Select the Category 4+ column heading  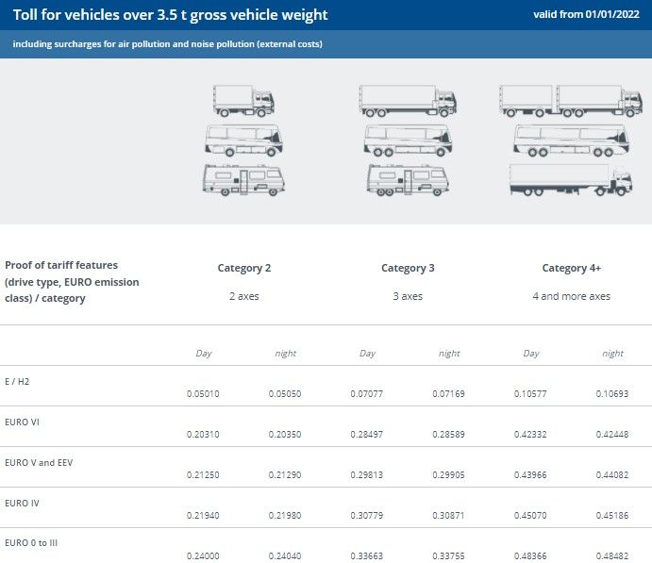[572, 268]
